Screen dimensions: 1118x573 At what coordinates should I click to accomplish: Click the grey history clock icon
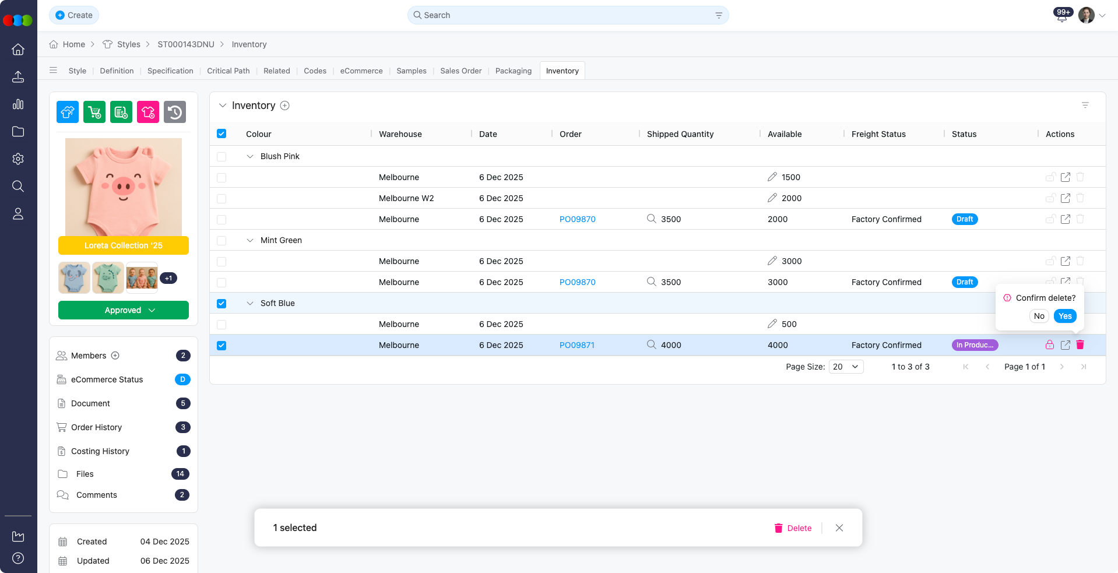(x=175, y=112)
